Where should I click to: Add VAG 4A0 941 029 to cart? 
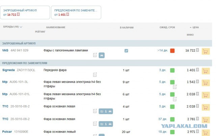(206, 51)
